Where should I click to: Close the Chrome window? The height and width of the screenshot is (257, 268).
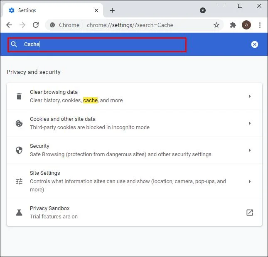tap(259, 6)
